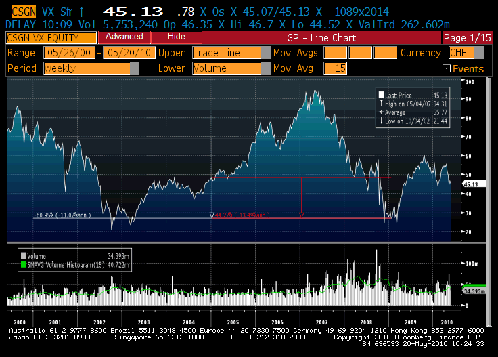Click the 2000 label on the time axis
The image size is (498, 357).
20,322
